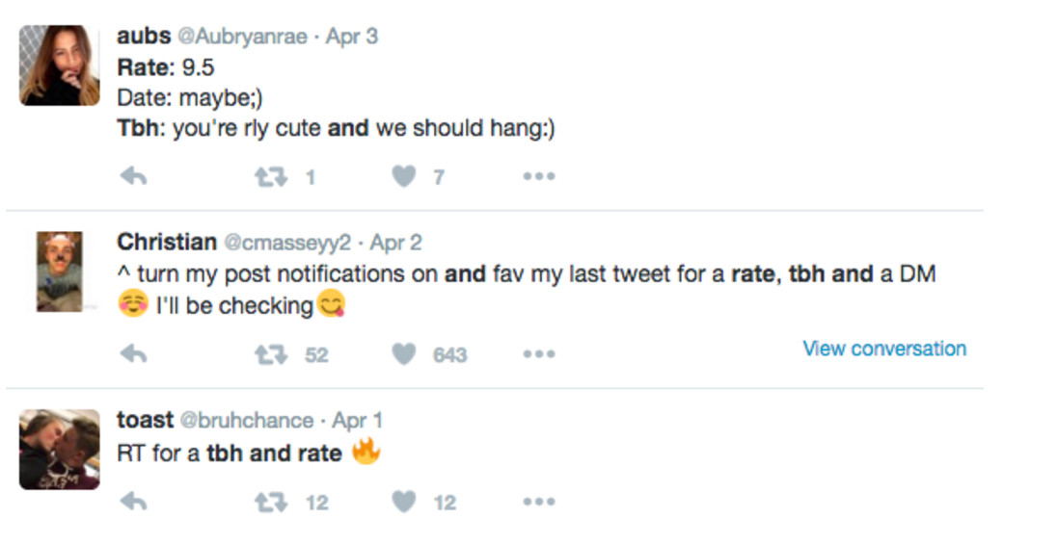The width and height of the screenshot is (1057, 545).
Task: Open Christian's profile avatar
Action: tap(60, 272)
